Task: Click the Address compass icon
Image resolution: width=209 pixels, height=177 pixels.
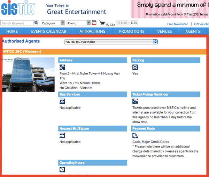Action: pyautogui.click(x=62, y=67)
